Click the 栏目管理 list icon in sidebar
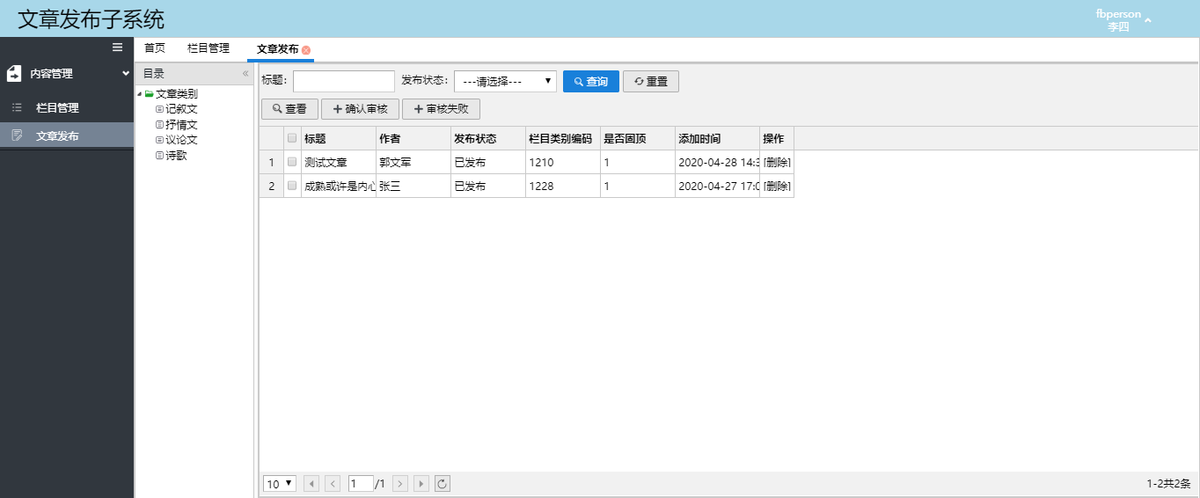 [x=17, y=107]
